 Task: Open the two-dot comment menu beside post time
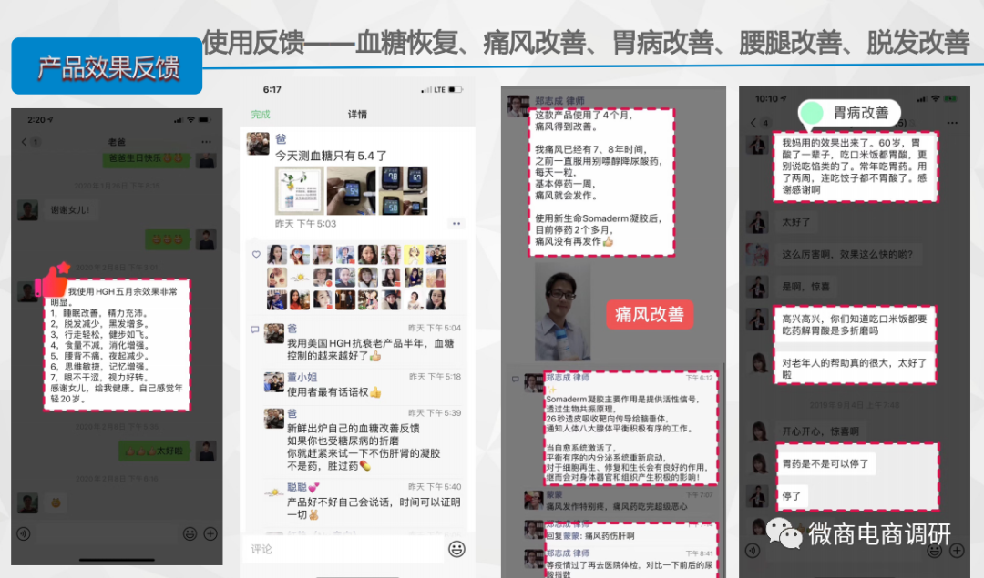(456, 223)
